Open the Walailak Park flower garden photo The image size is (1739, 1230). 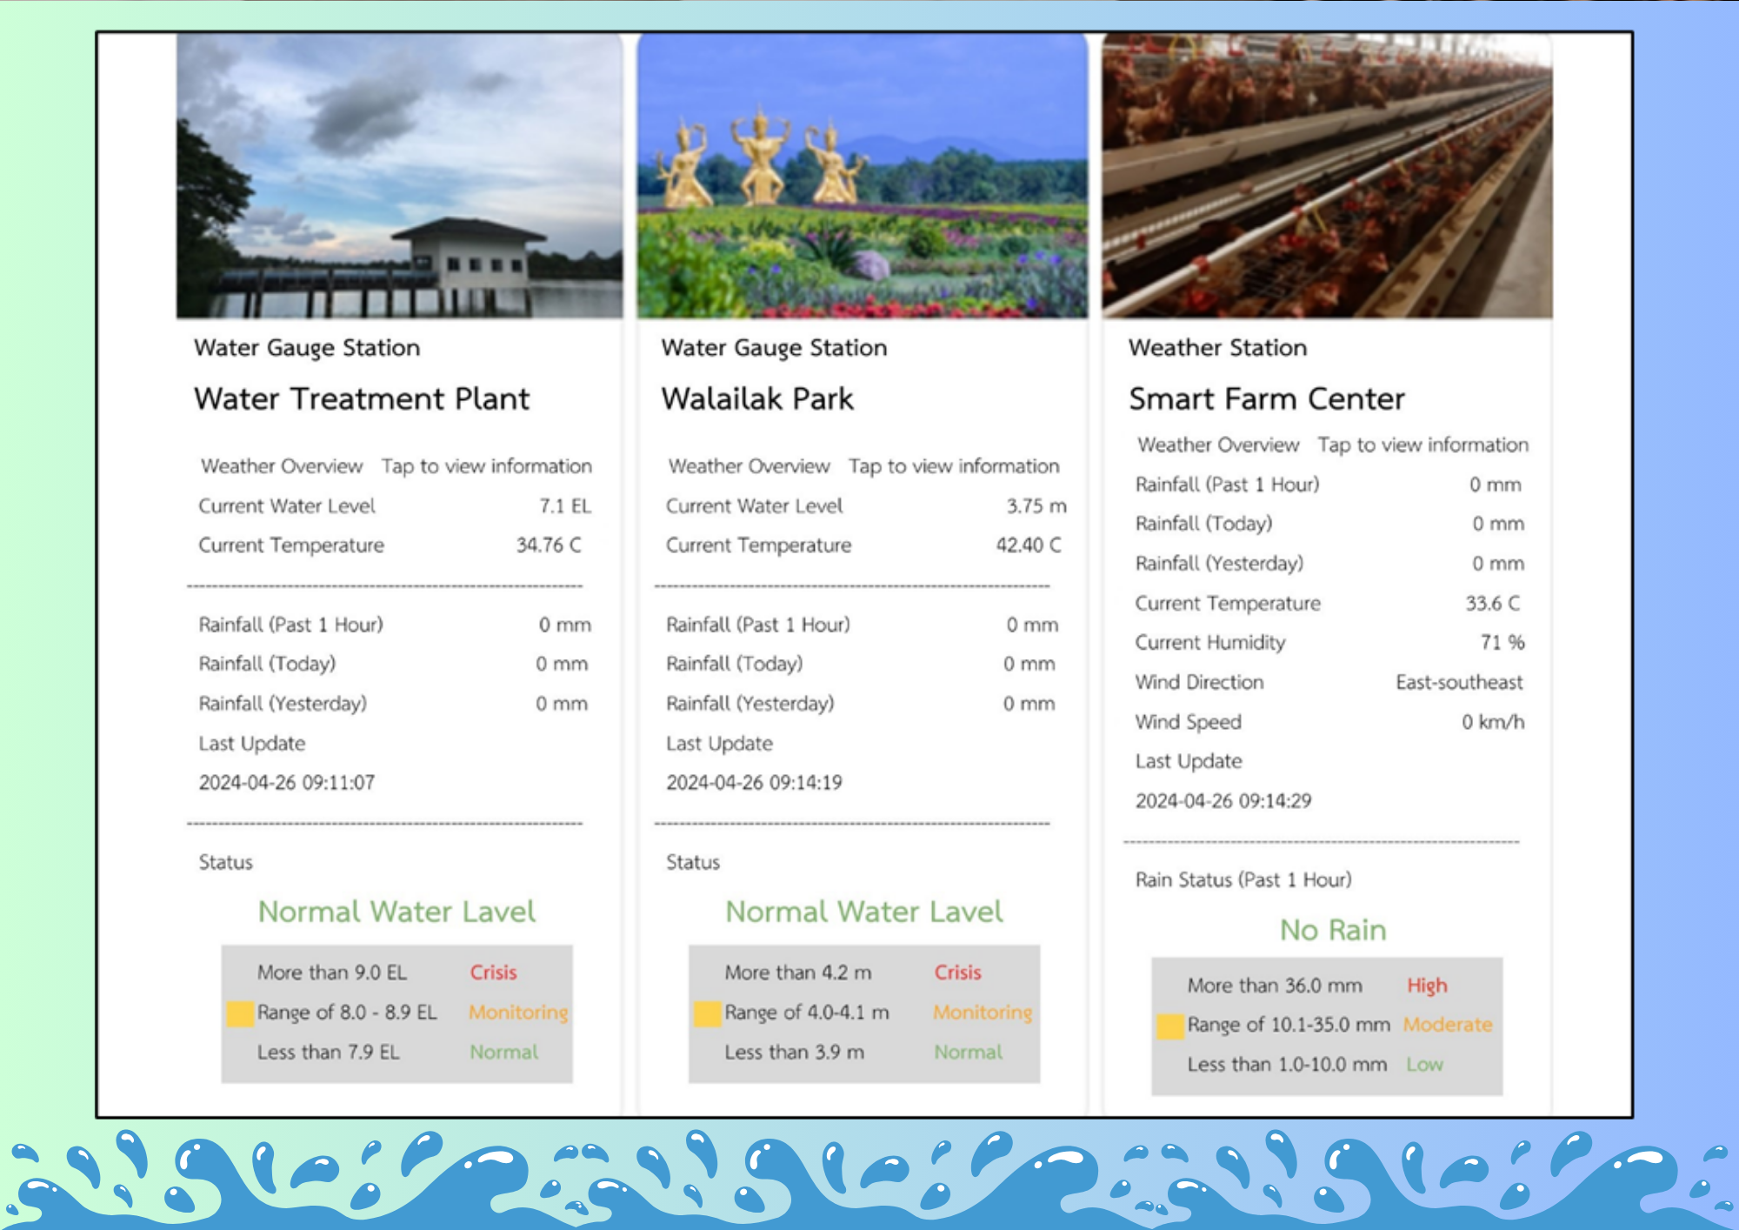(862, 177)
